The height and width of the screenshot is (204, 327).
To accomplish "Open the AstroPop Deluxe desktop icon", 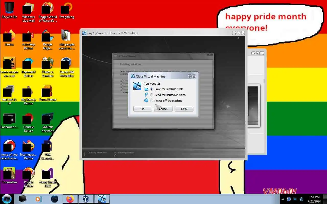I will (x=28, y=40).
